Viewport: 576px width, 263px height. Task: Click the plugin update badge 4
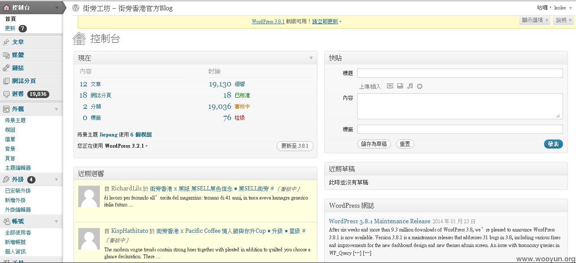(x=31, y=180)
